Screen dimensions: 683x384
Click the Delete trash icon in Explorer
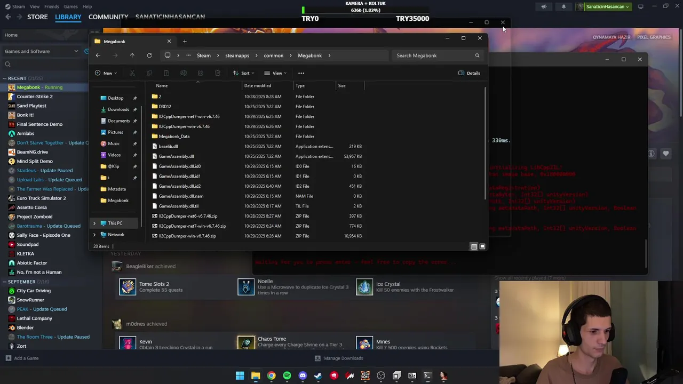tap(218, 73)
